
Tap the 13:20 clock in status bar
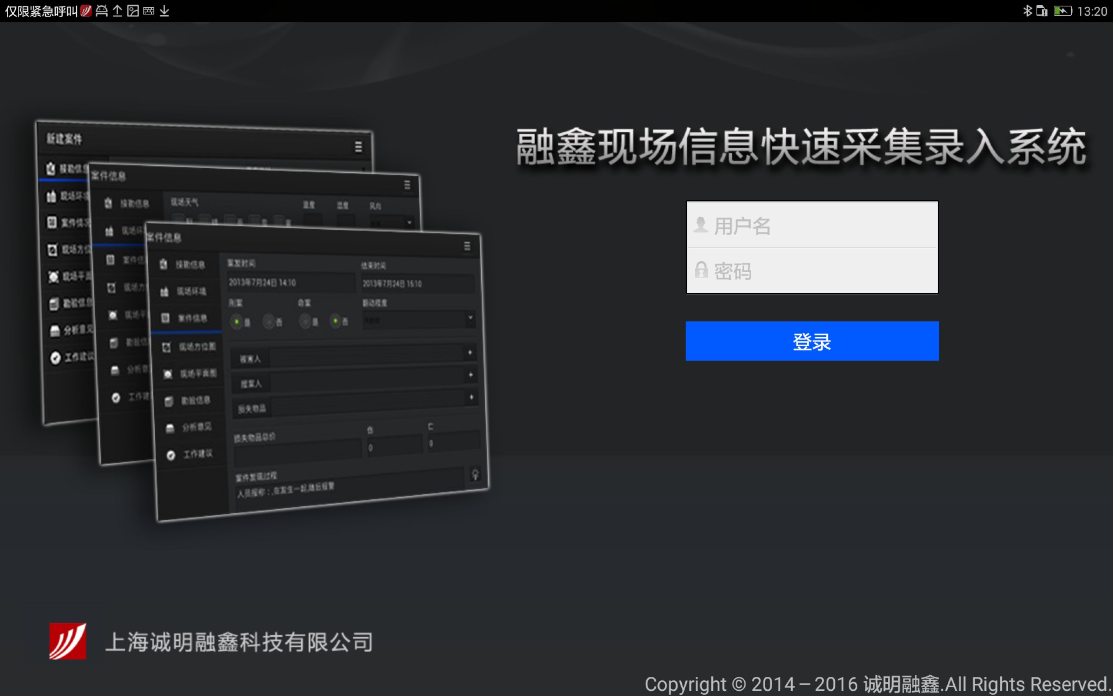click(1092, 11)
